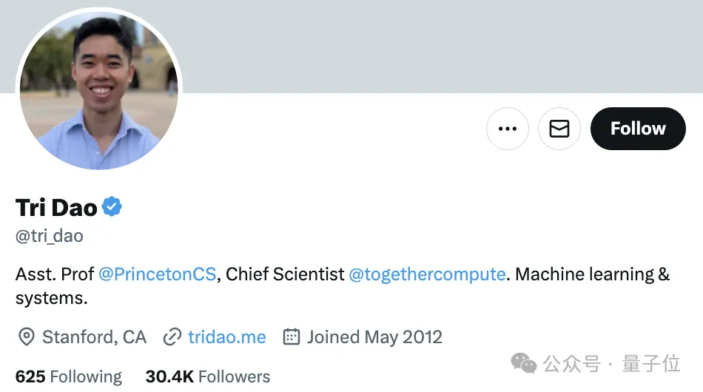Open the three-dot more options menu
Viewport: 703px width, 392px height.
pyautogui.click(x=508, y=129)
